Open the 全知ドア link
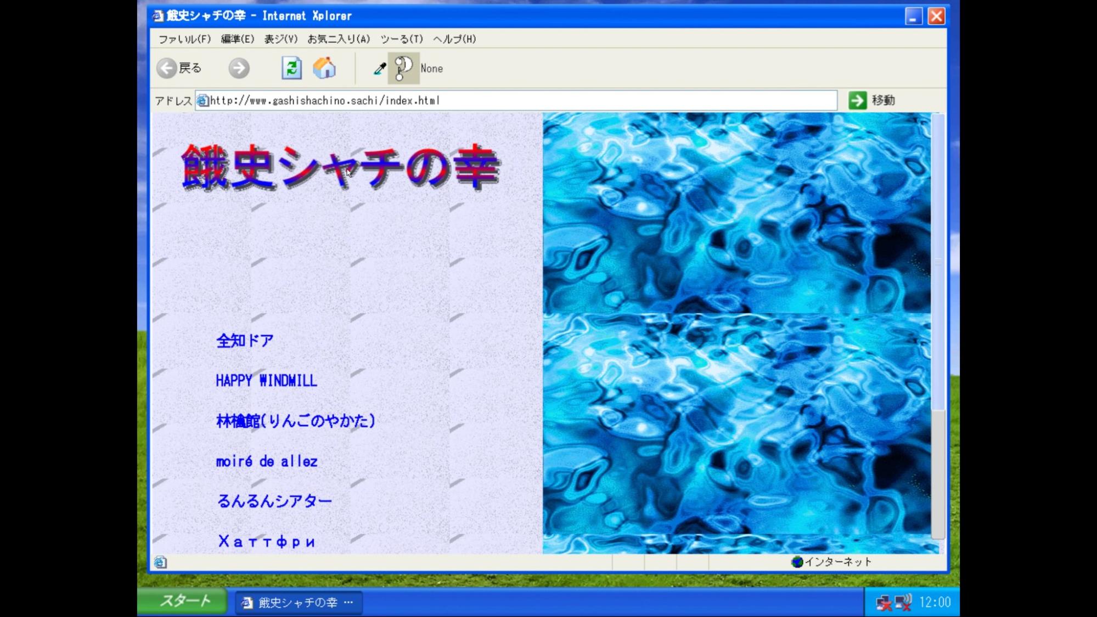 point(245,341)
